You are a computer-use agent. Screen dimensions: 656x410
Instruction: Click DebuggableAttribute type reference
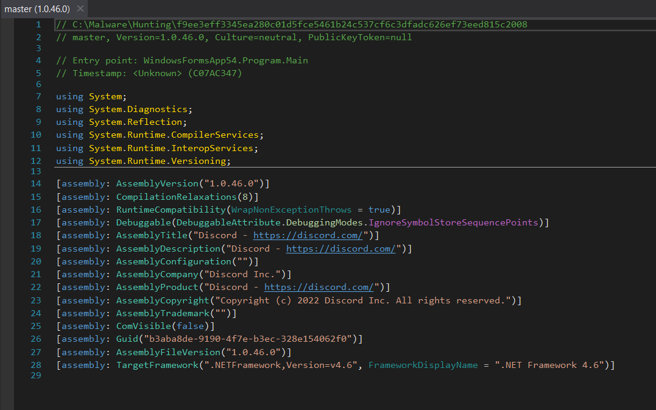click(x=228, y=222)
